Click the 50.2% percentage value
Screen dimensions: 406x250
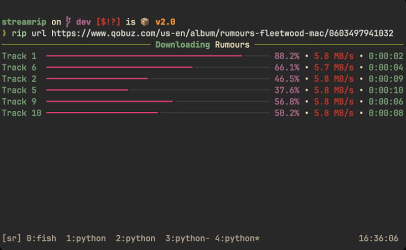pos(287,113)
